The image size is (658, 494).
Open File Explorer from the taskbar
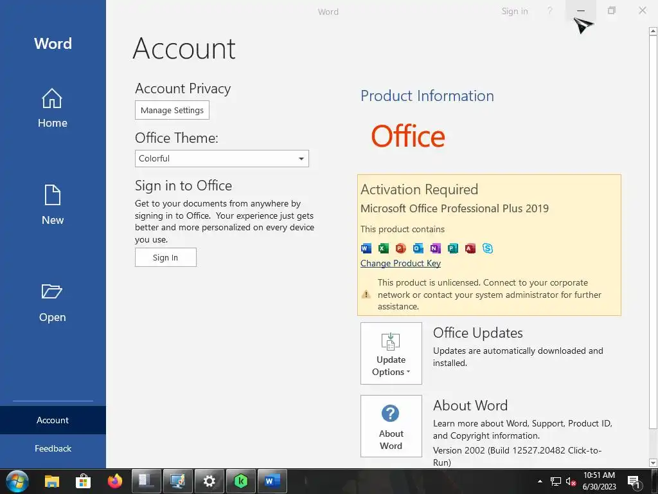(52, 481)
